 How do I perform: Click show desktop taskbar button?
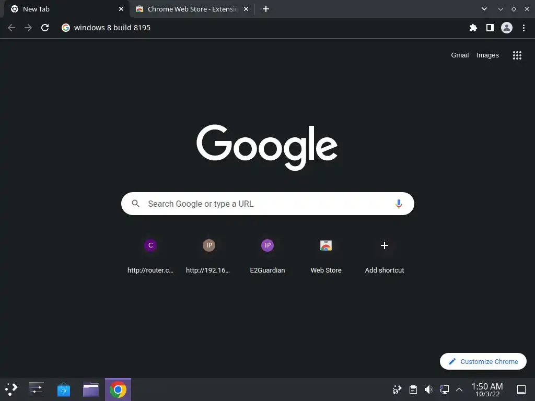click(521, 390)
